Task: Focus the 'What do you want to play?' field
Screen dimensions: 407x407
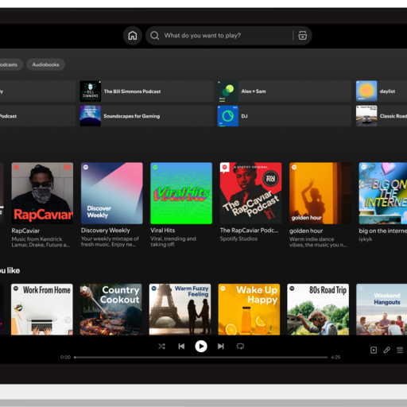Action: 228,36
